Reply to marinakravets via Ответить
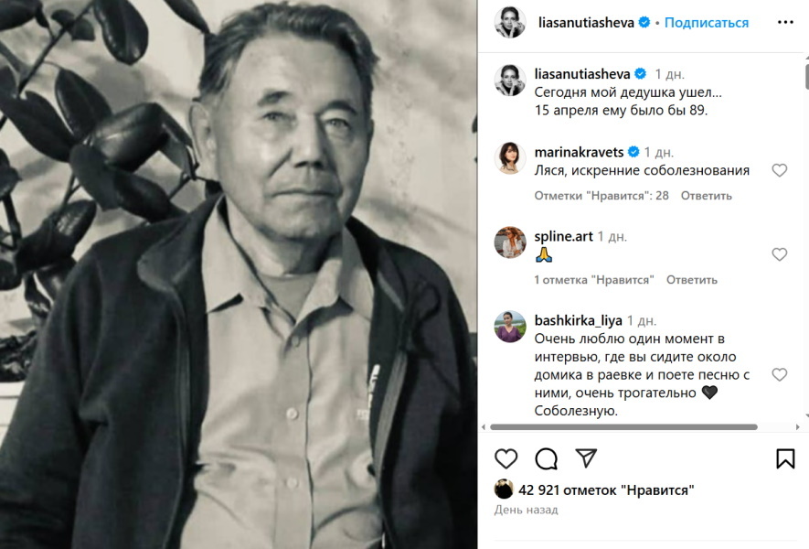This screenshot has height=549, width=809. click(x=707, y=196)
